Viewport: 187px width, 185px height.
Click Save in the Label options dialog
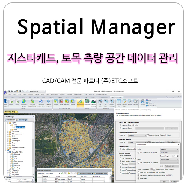tap(165, 182)
